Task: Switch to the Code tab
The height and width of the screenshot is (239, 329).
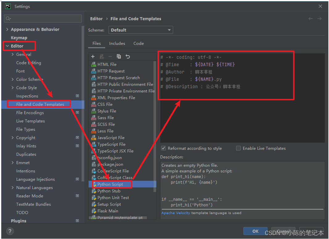Action: click(138, 43)
